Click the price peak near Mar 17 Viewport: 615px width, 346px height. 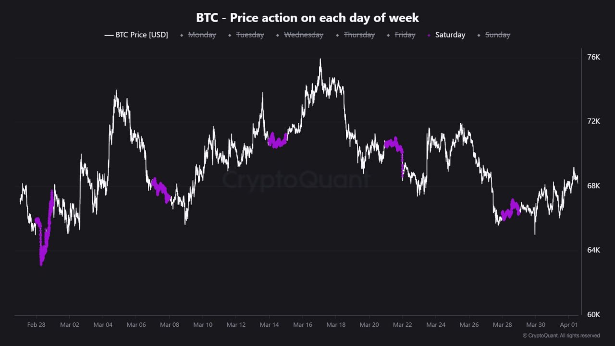(x=320, y=60)
